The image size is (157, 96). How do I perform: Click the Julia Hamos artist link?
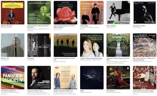tap(31, 60)
